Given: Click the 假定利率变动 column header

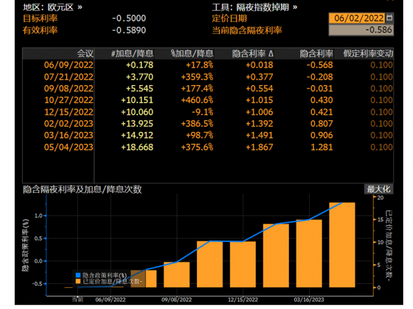Looking at the screenshot, I should click(367, 53).
